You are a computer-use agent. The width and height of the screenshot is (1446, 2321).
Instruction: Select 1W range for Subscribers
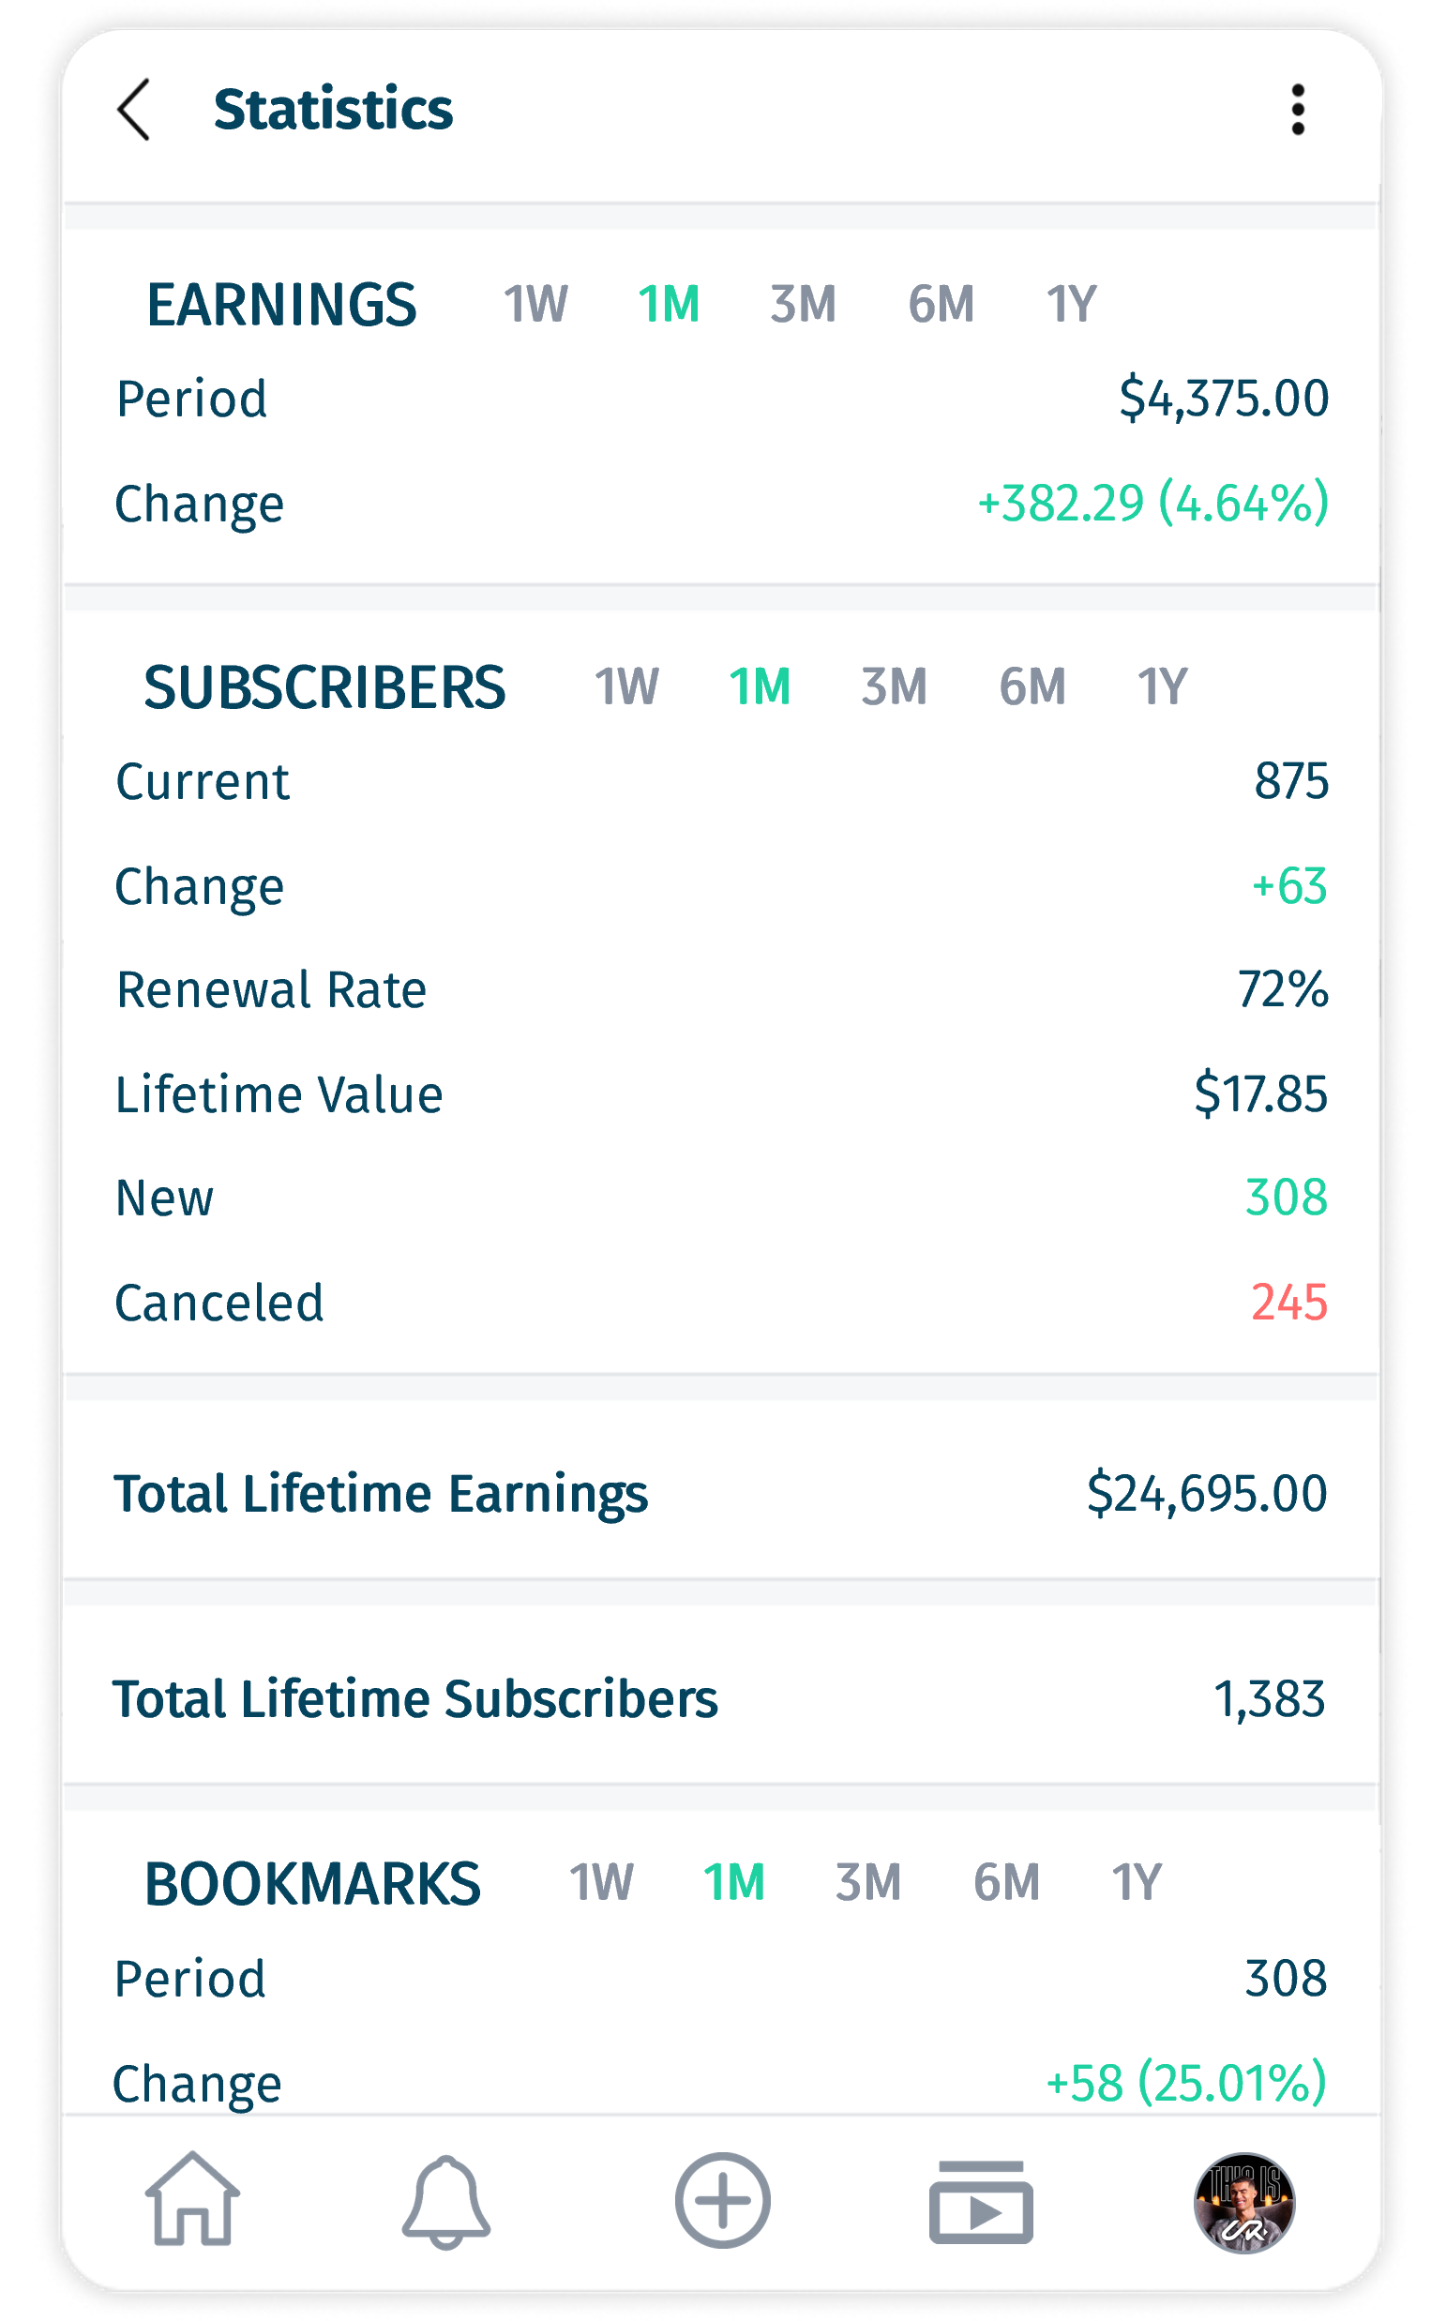[626, 686]
